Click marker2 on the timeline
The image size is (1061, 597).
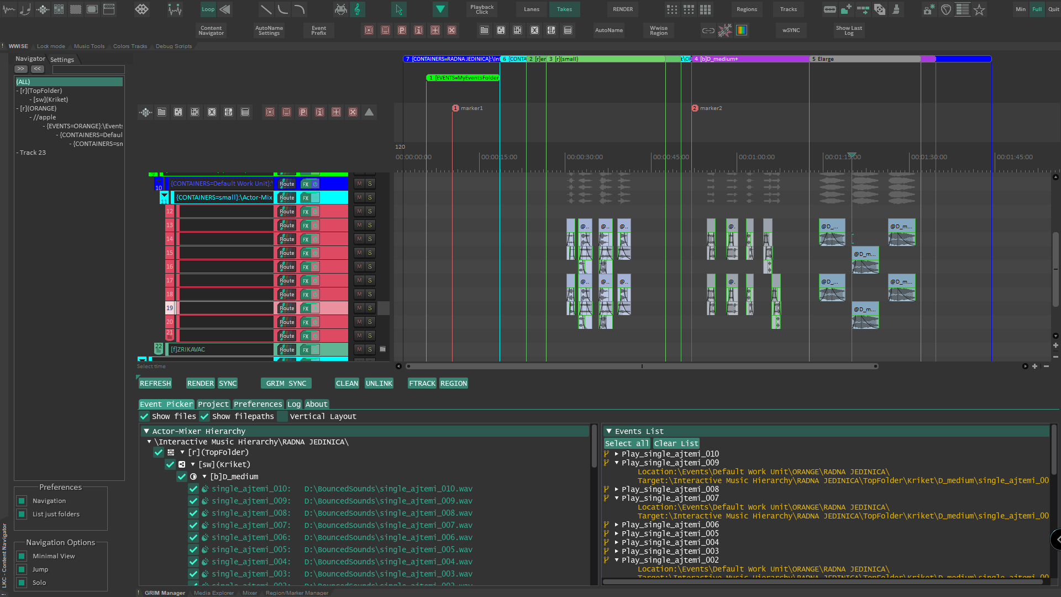click(x=695, y=108)
